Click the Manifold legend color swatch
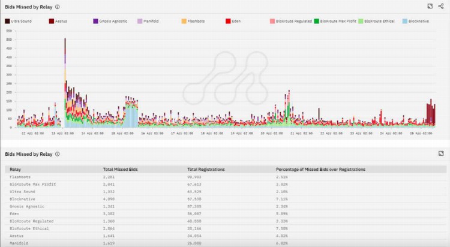The width and height of the screenshot is (450, 247). click(x=140, y=21)
